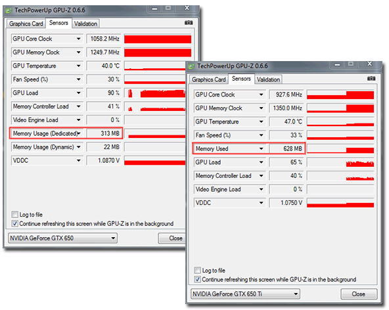Screen dimensions: 389x310
Task: Open Fan Speed dropdown in GTX 650 window
Action: pos(78,79)
